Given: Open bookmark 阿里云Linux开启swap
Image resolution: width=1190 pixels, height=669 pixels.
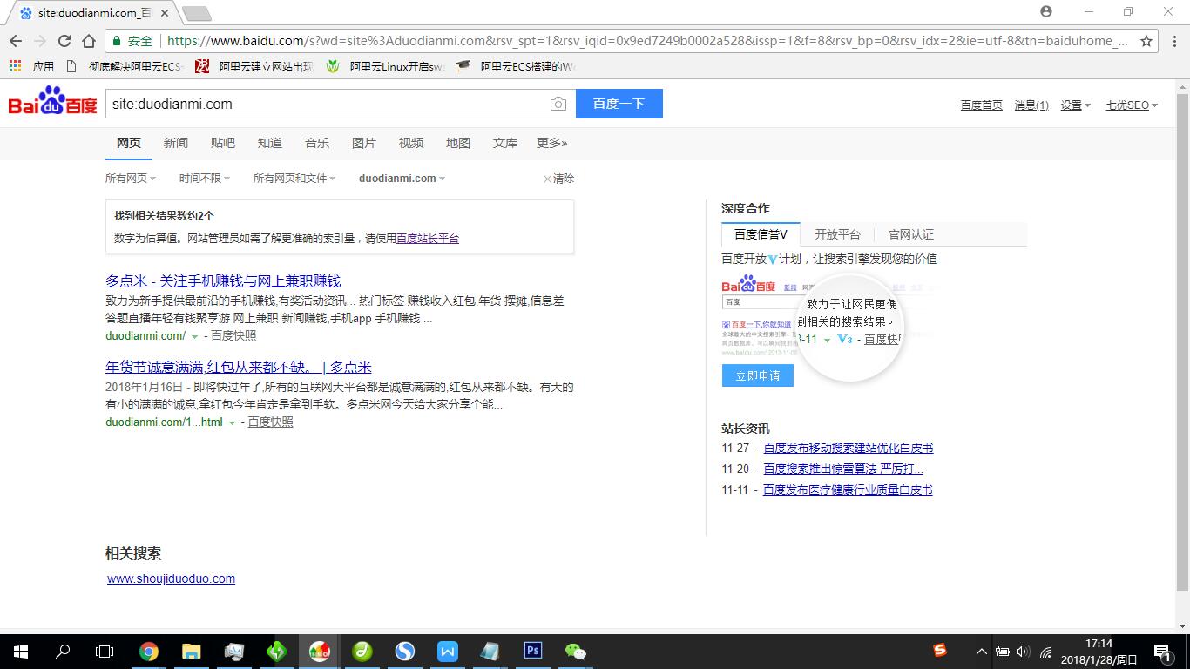Looking at the screenshot, I should coord(386,66).
